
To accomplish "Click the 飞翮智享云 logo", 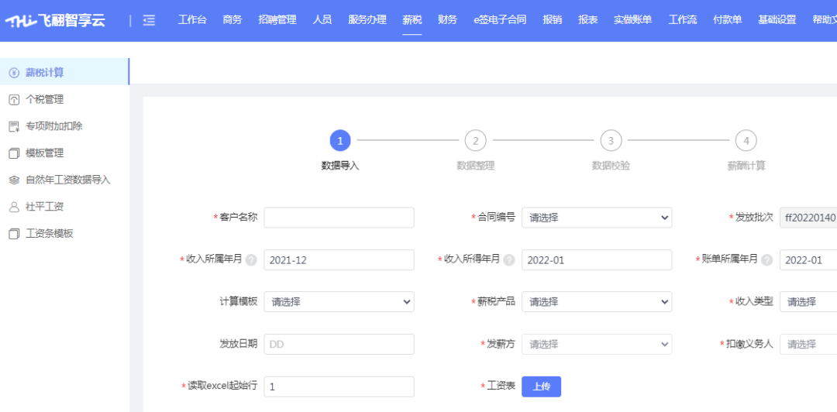I will [55, 21].
